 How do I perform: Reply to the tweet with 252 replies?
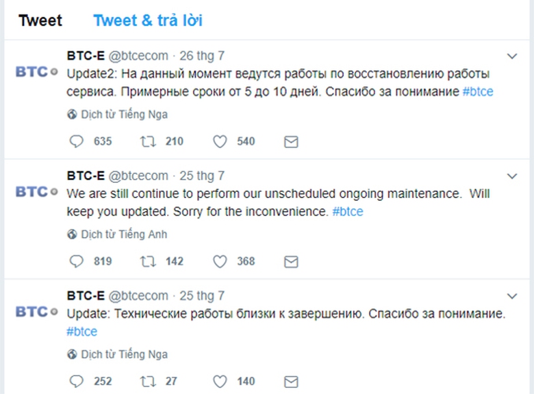[x=77, y=381]
